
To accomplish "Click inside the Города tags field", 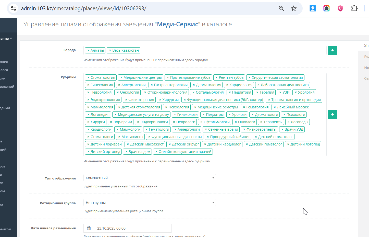I will (230, 50).
